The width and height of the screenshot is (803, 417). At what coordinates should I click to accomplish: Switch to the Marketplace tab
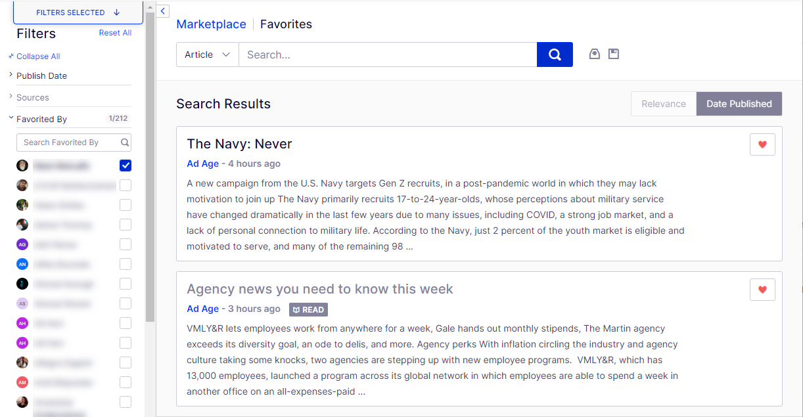[211, 24]
